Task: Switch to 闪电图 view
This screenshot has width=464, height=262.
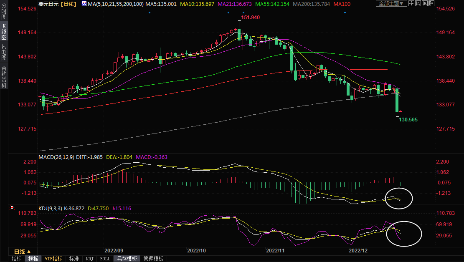Action: 4,52
